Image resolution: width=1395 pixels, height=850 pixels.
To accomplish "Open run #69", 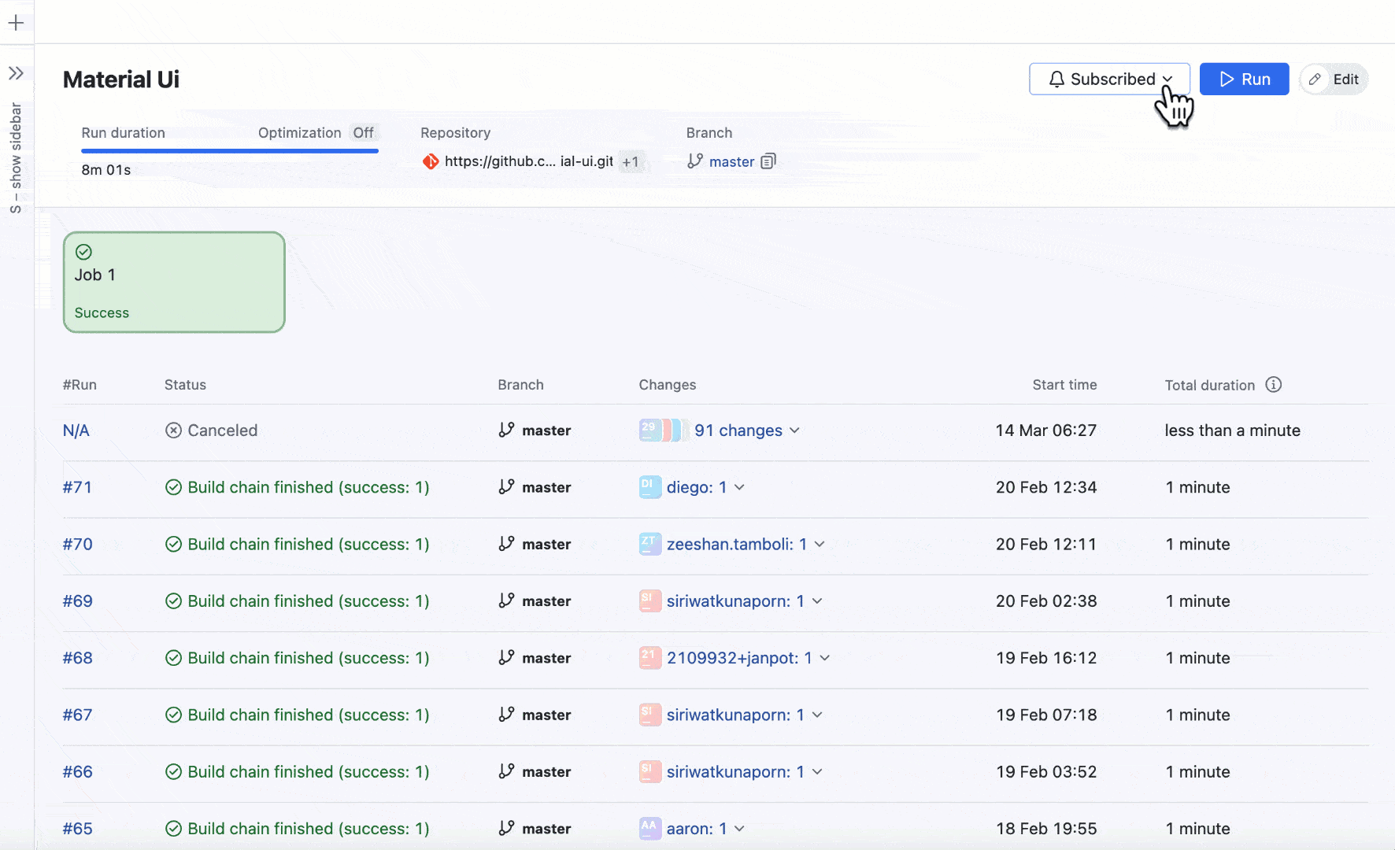I will pos(77,601).
